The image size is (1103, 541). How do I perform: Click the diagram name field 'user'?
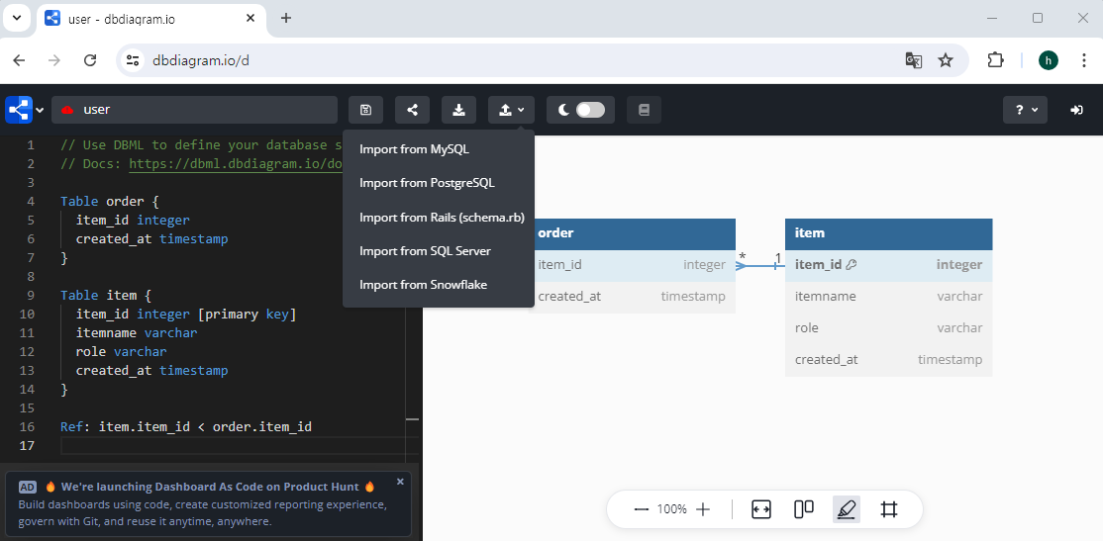point(194,110)
